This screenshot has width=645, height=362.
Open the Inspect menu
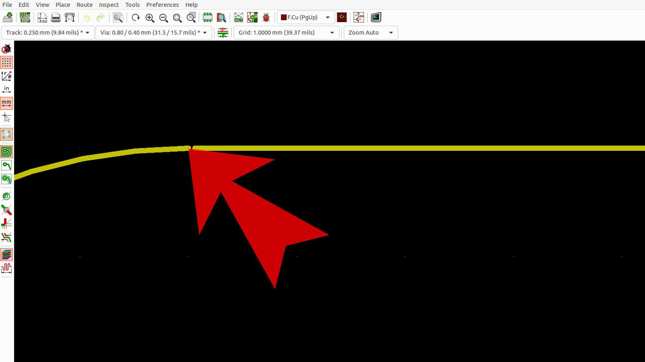109,5
